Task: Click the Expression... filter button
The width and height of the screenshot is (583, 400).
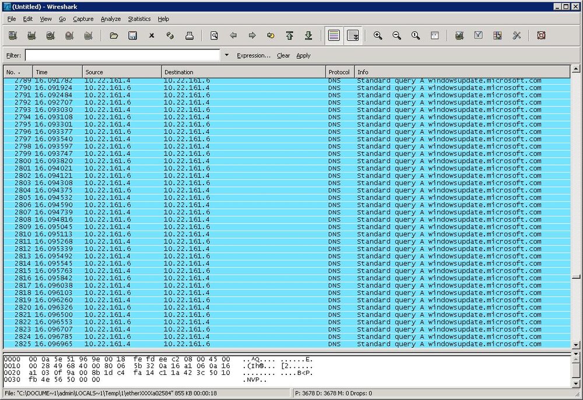Action: pyautogui.click(x=254, y=55)
